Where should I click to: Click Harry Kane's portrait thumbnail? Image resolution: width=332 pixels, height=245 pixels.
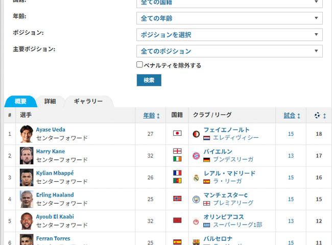(x=26, y=156)
